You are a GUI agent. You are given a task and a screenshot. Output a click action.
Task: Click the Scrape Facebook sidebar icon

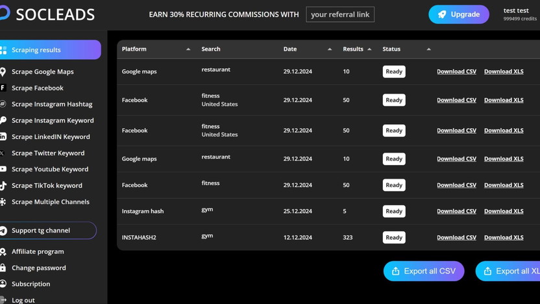3,88
